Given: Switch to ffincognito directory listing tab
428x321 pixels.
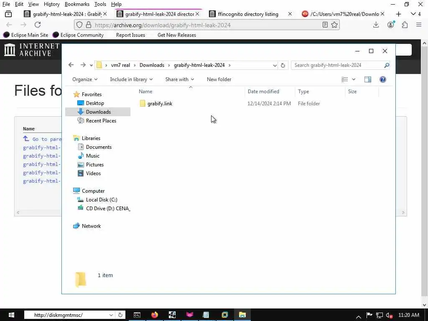Looking at the screenshot, I should 248,14.
